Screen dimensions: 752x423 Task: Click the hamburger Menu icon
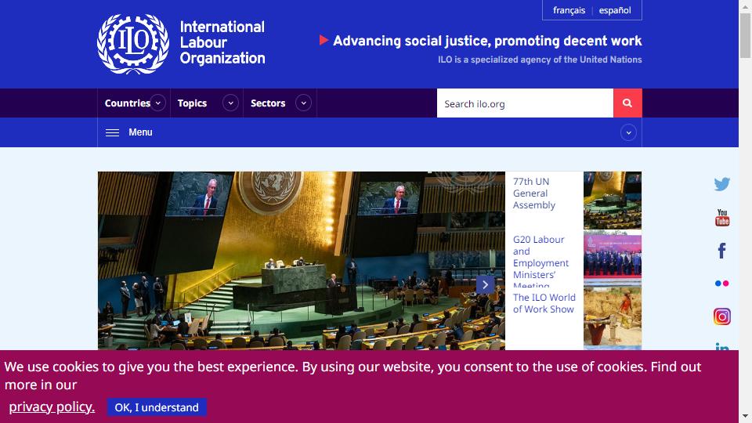112,132
